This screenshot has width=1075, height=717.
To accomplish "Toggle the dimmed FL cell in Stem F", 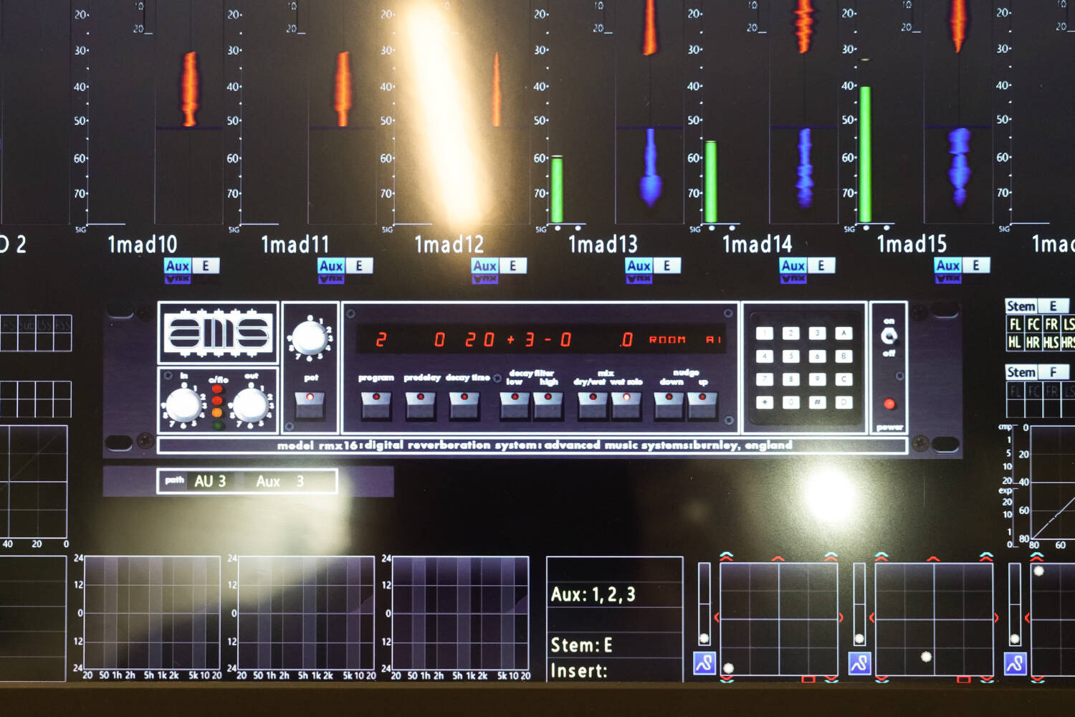I will pyautogui.click(x=1016, y=391).
